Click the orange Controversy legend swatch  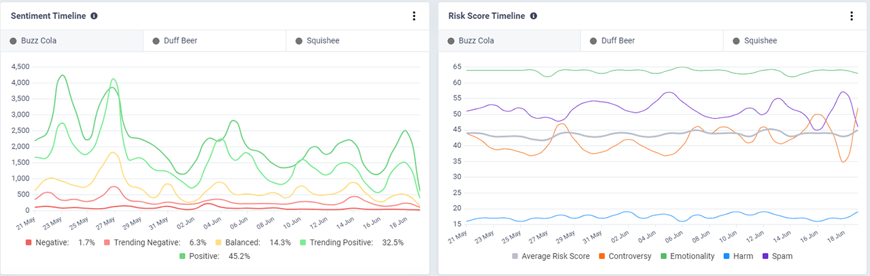coord(603,256)
